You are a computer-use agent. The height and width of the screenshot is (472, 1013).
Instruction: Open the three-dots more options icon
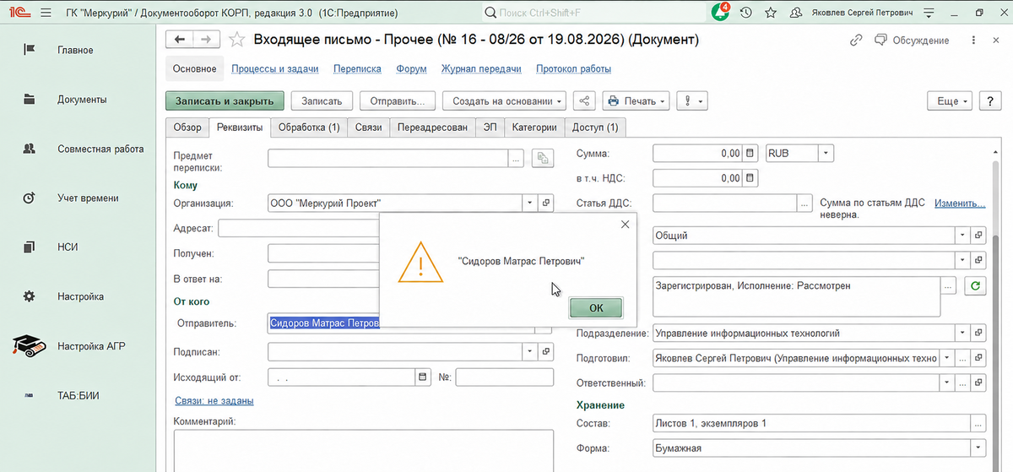tap(974, 40)
